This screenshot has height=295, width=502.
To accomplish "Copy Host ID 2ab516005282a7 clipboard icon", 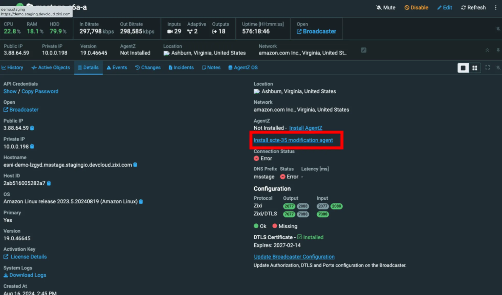I will click(49, 183).
